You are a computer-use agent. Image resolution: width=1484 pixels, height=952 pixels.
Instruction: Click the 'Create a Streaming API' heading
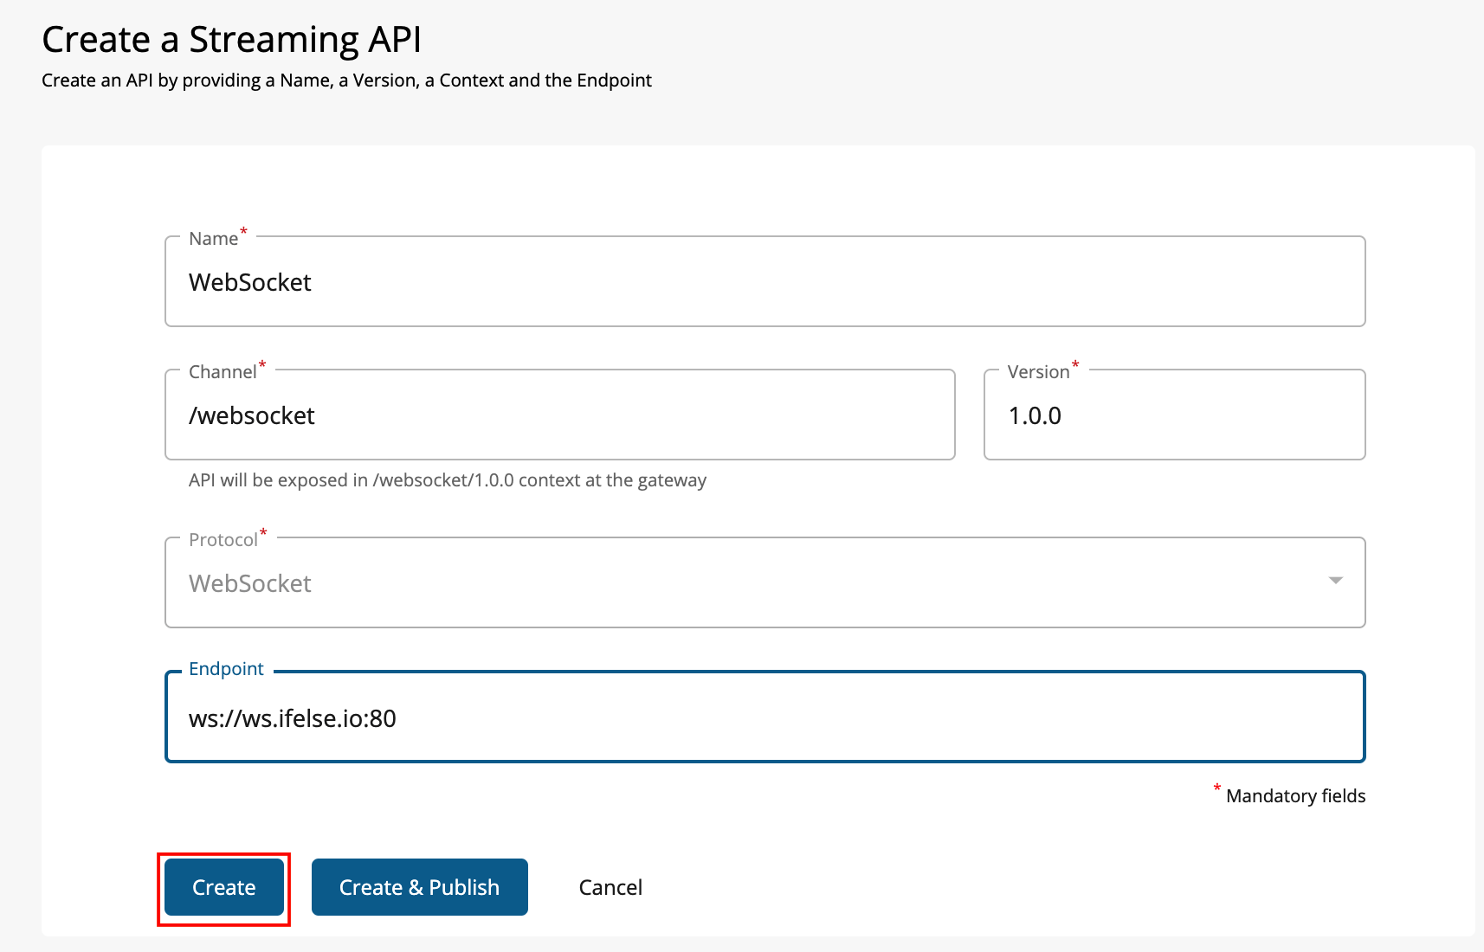pyautogui.click(x=231, y=40)
